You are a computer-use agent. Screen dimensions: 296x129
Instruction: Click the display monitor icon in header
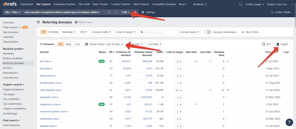[240, 4]
